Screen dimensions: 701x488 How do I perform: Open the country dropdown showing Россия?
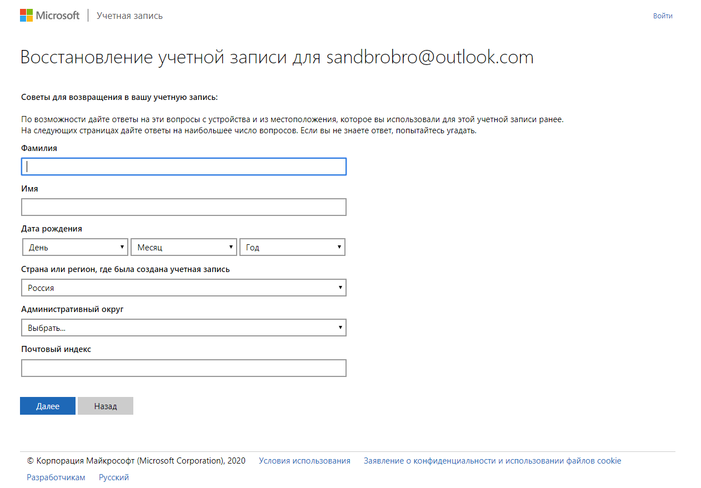point(184,288)
